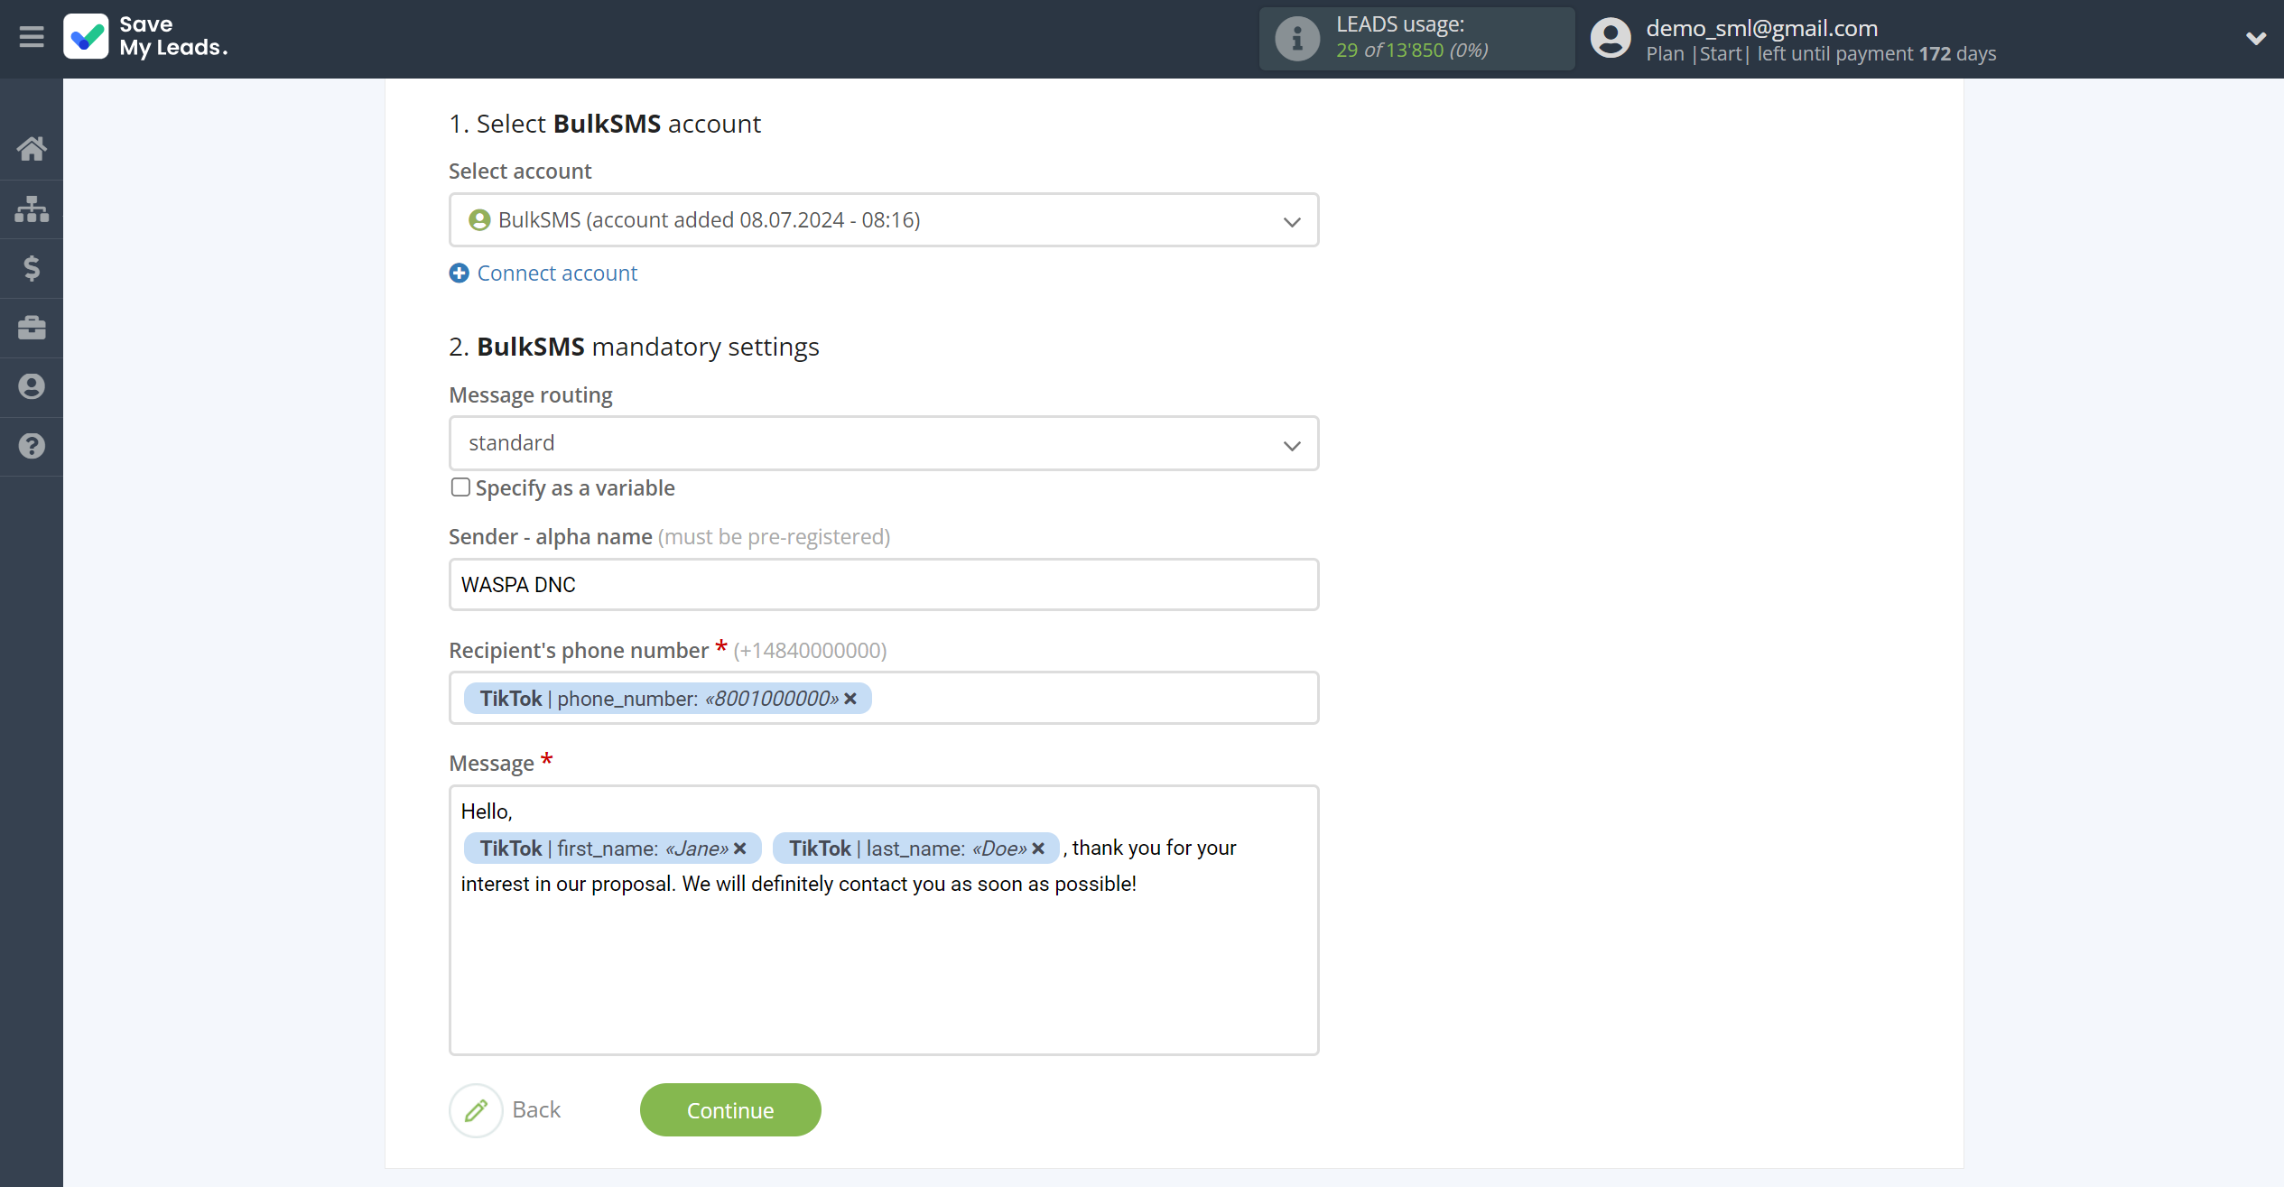Click the Back text link
2284x1187 pixels.
(x=536, y=1109)
